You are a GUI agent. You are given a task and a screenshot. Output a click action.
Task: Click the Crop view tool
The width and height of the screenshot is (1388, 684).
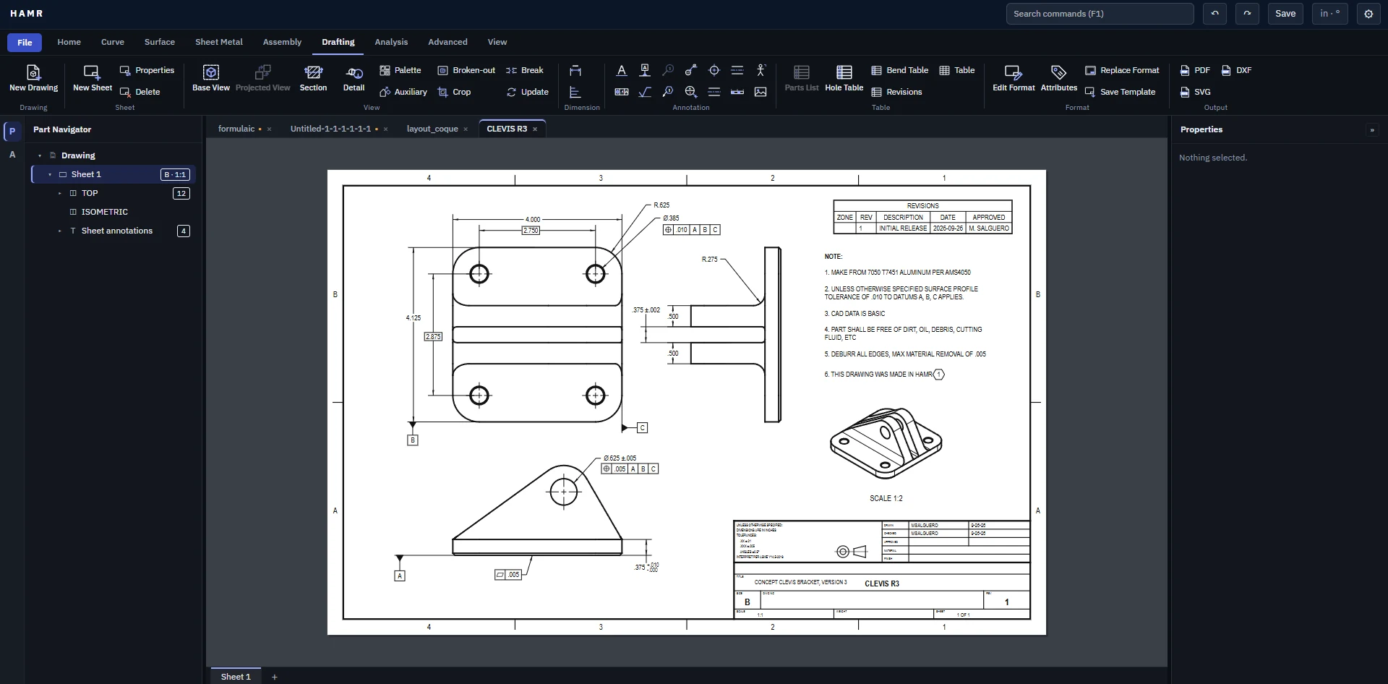tap(454, 92)
